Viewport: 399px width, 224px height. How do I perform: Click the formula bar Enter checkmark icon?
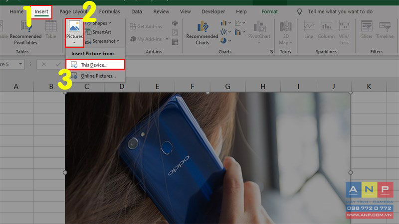[x=58, y=64]
